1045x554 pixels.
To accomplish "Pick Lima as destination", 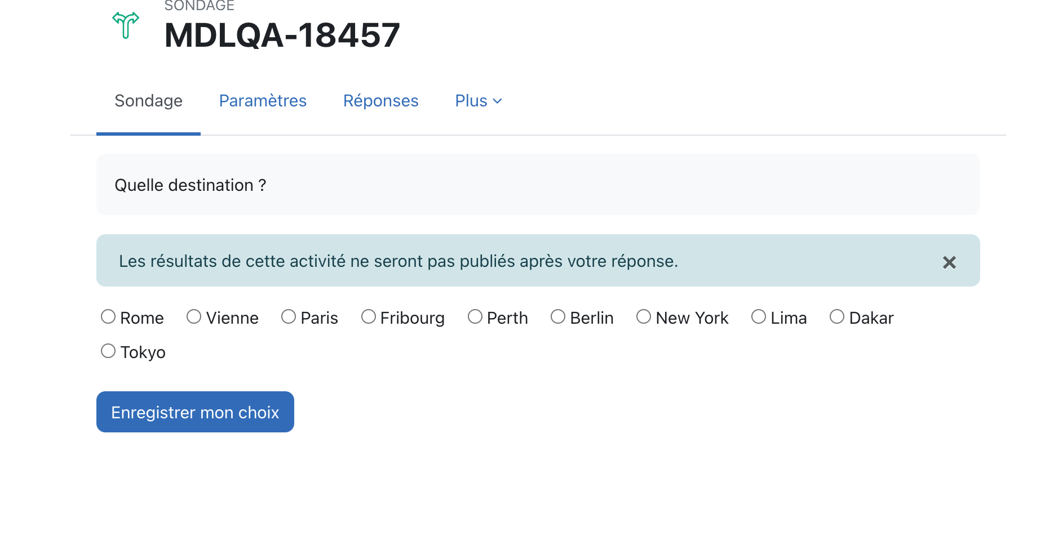I will point(759,317).
